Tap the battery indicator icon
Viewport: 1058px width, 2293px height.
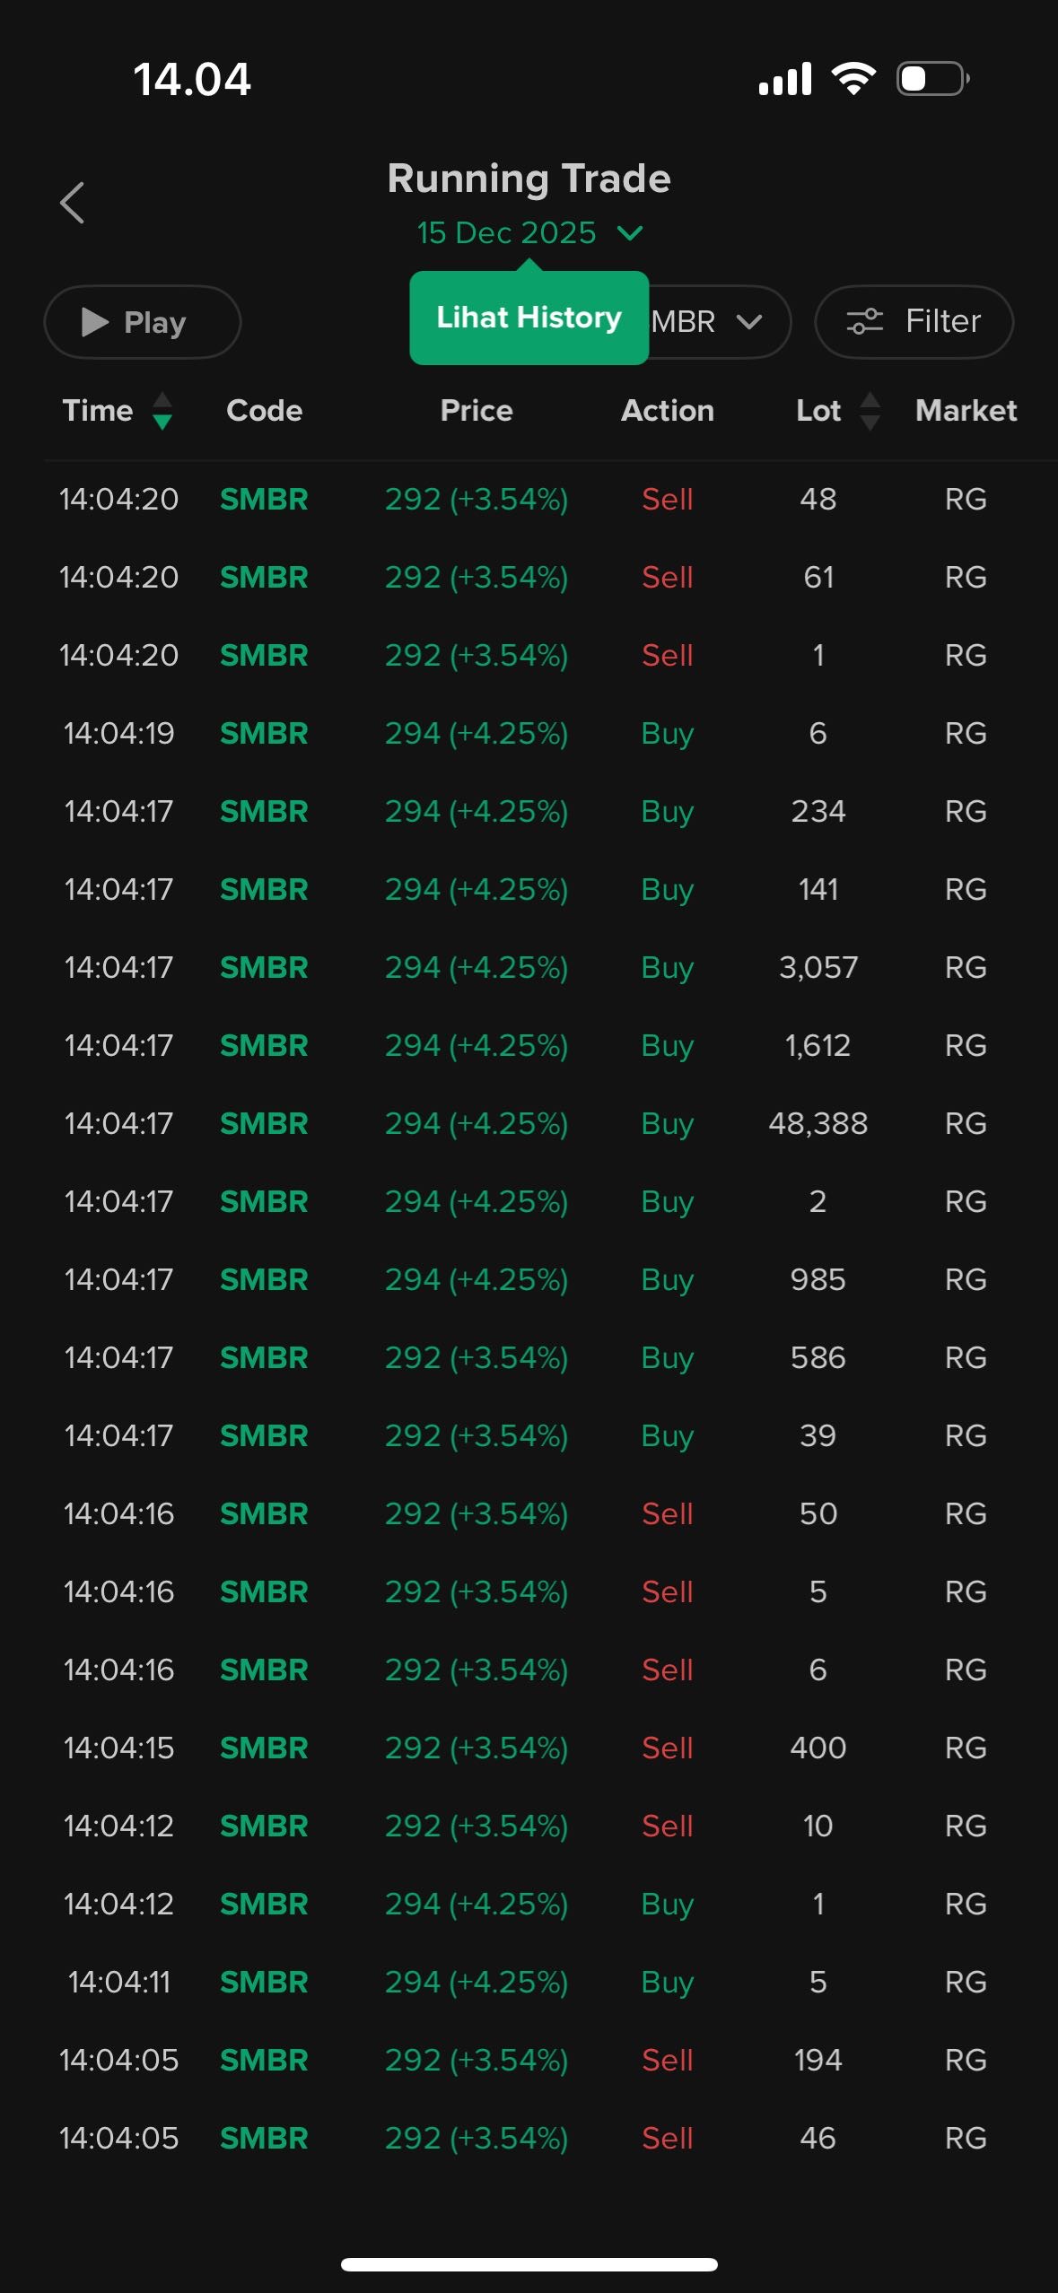pyautogui.click(x=932, y=79)
